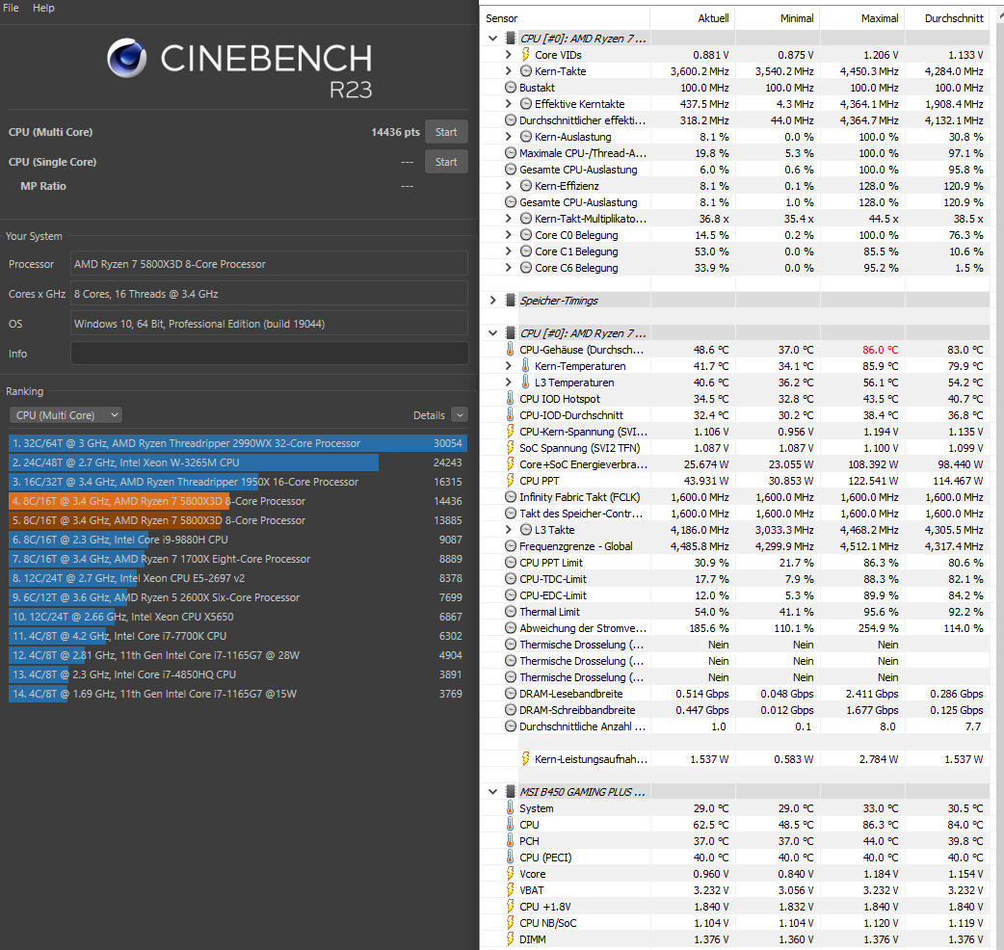This screenshot has height=950, width=1004.
Task: Click the Bustakt clock icon
Action: click(x=511, y=88)
